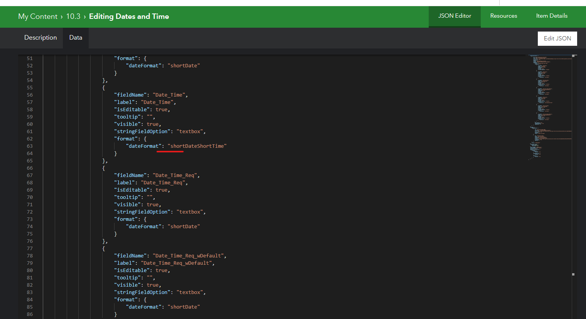
Task: Open the Resources tab
Action: pyautogui.click(x=503, y=16)
